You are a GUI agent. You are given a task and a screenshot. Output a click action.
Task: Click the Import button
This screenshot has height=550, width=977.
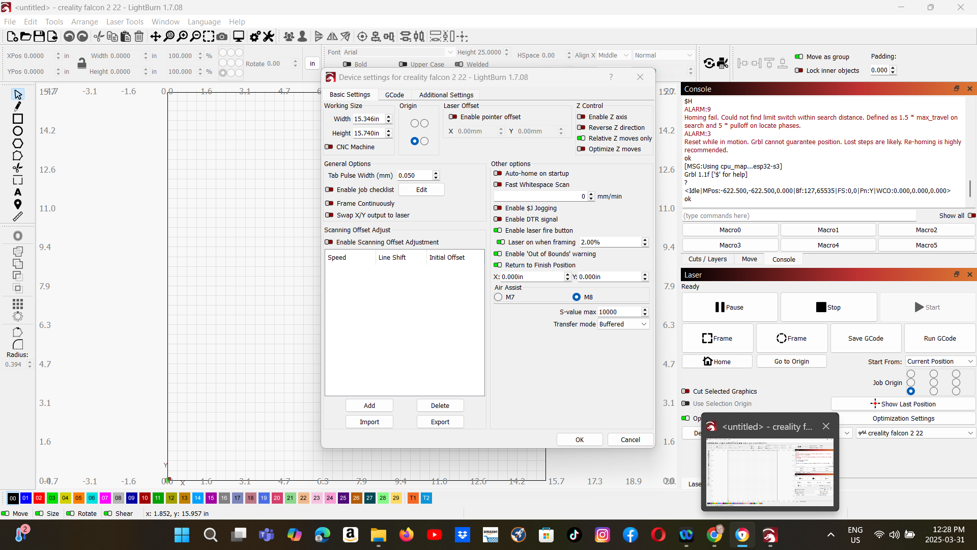pos(369,422)
